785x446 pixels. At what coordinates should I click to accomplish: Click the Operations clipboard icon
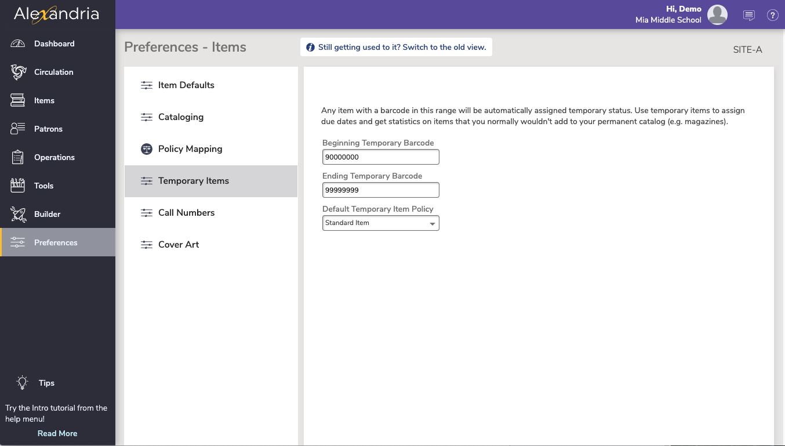click(18, 157)
